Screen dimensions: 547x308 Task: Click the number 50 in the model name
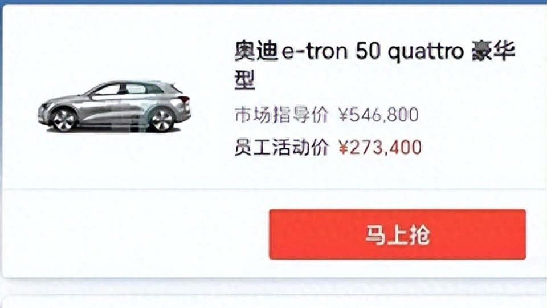(368, 51)
